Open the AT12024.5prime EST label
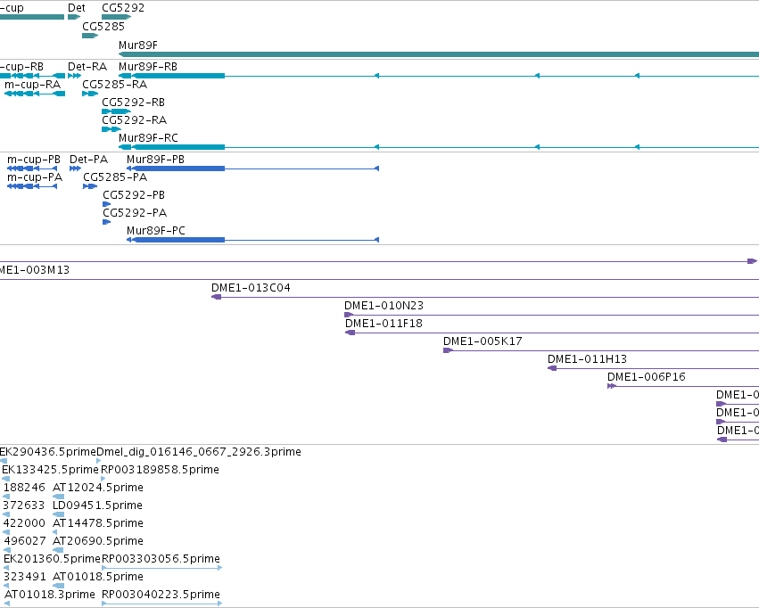759x608 pixels. [98, 487]
